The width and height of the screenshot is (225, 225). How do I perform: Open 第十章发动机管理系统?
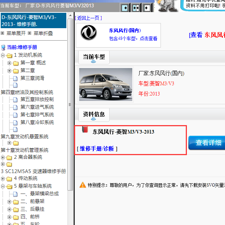click(25, 150)
